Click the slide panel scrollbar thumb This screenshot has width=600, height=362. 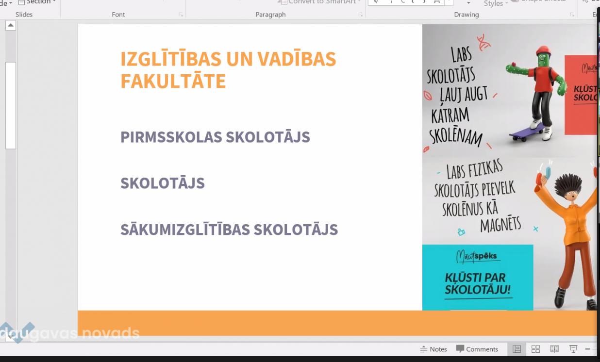point(11,105)
